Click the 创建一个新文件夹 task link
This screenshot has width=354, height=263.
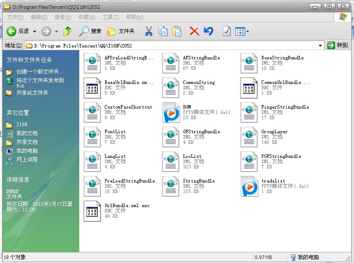point(37,72)
